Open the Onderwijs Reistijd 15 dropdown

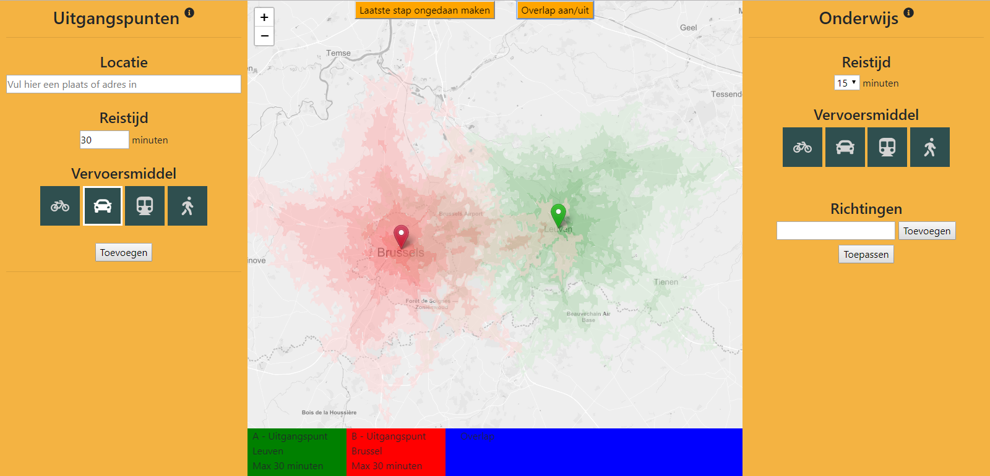[x=846, y=83]
